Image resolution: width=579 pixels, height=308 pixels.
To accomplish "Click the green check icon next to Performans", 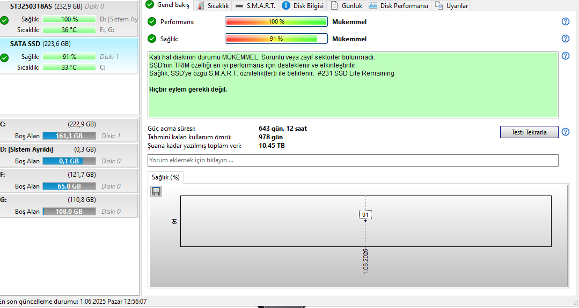I will click(152, 22).
